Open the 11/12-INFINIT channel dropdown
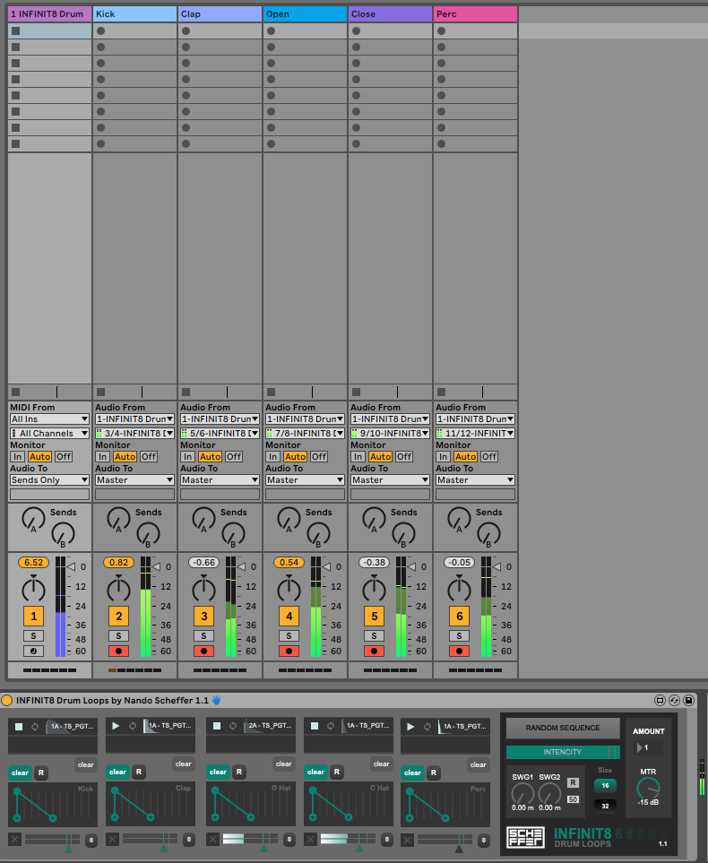 pyautogui.click(x=476, y=433)
